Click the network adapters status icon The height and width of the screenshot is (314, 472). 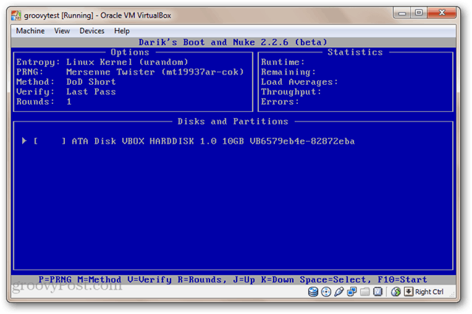point(352,291)
